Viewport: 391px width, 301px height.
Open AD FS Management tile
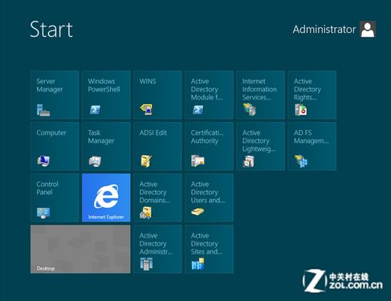[x=312, y=146]
